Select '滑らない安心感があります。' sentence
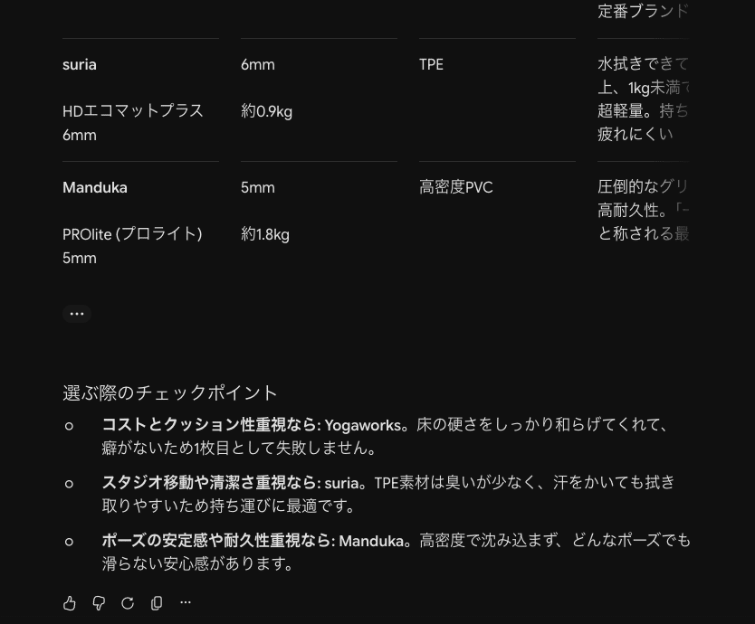Screen dimensions: 755x624 pos(197,564)
